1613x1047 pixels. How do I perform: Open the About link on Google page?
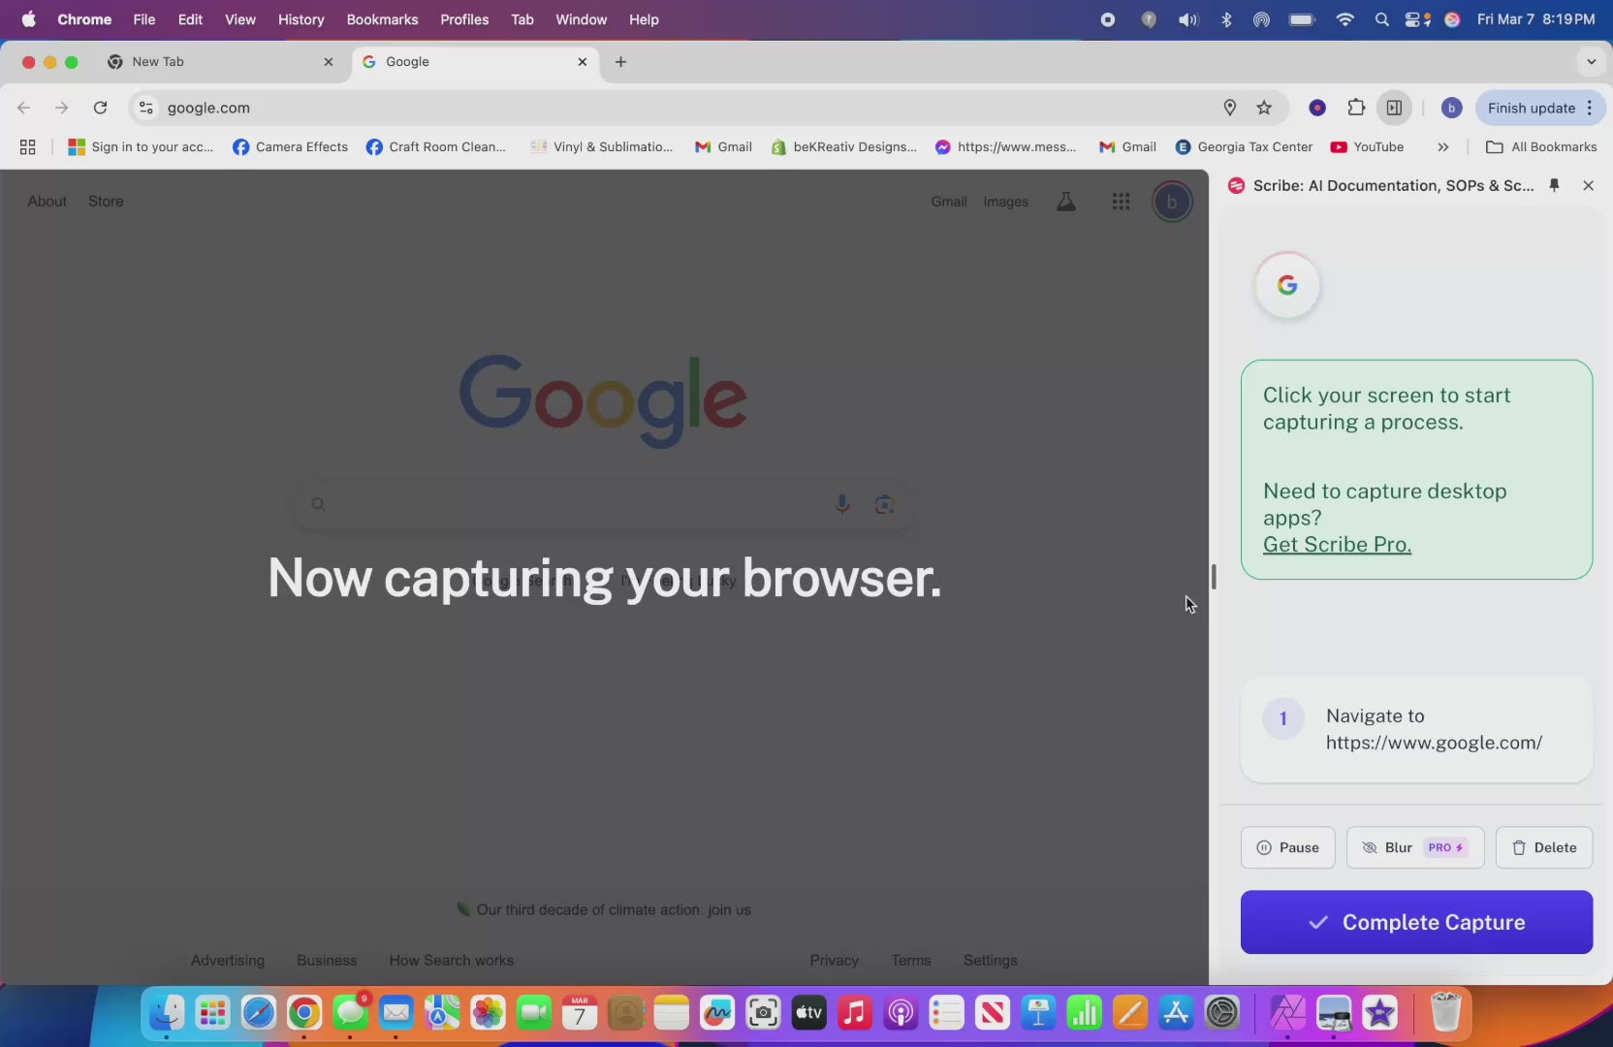coord(47,202)
